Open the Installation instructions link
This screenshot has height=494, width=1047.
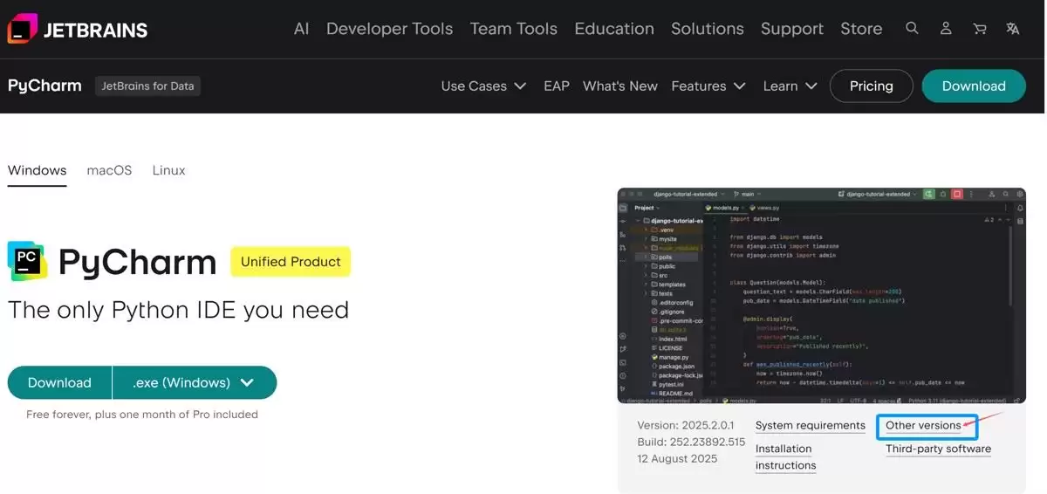click(785, 456)
